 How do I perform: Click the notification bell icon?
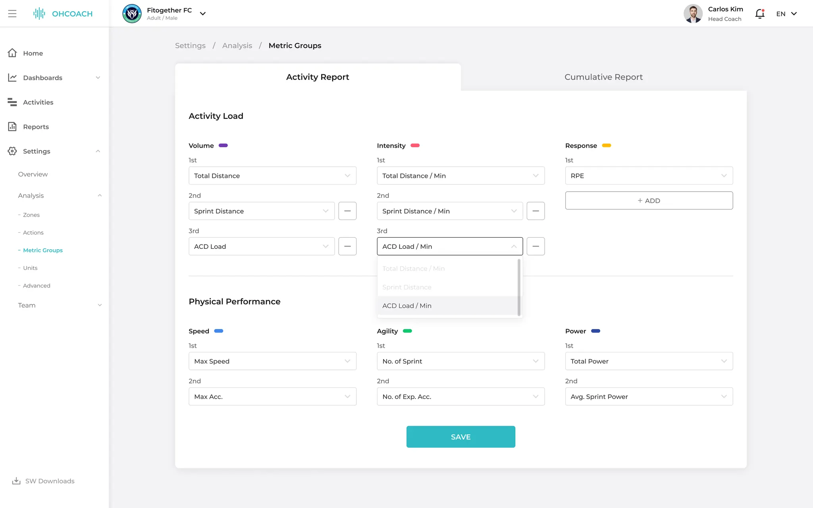click(x=759, y=14)
